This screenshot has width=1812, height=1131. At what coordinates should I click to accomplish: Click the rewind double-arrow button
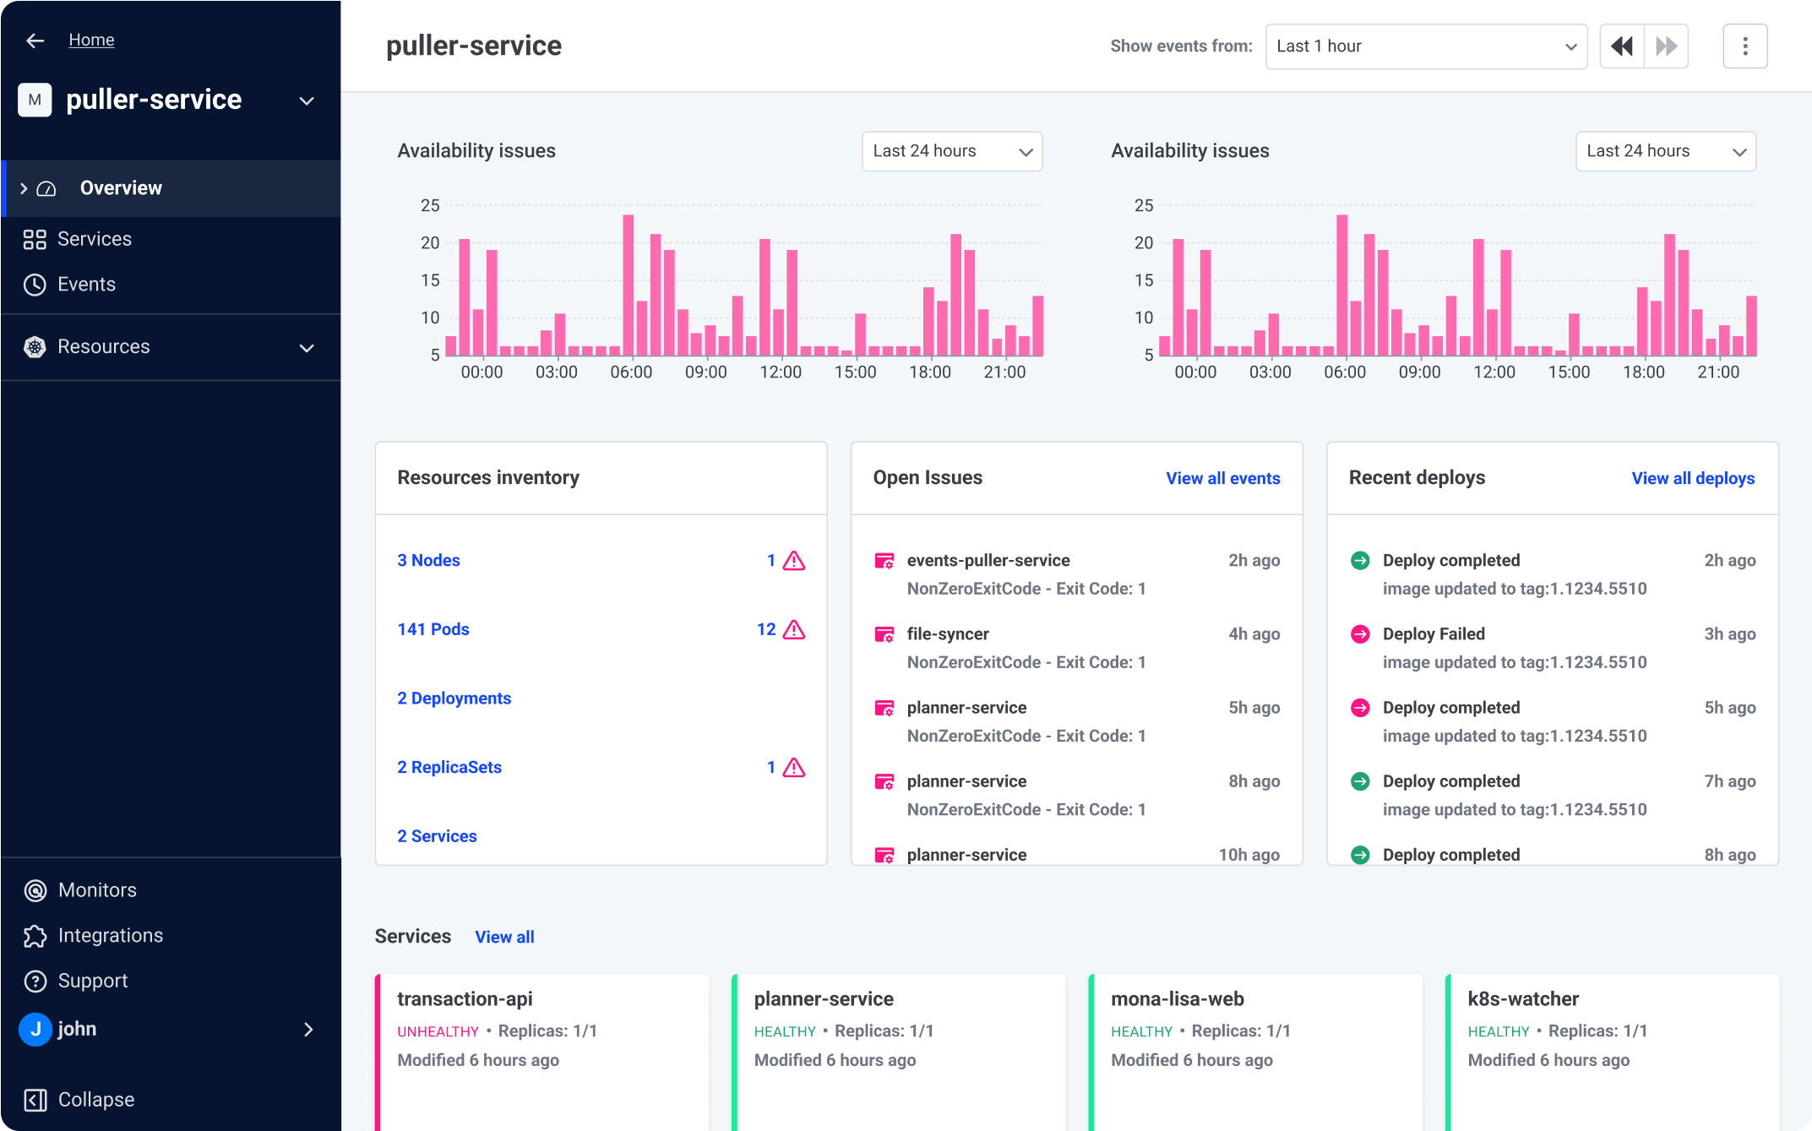(x=1622, y=46)
